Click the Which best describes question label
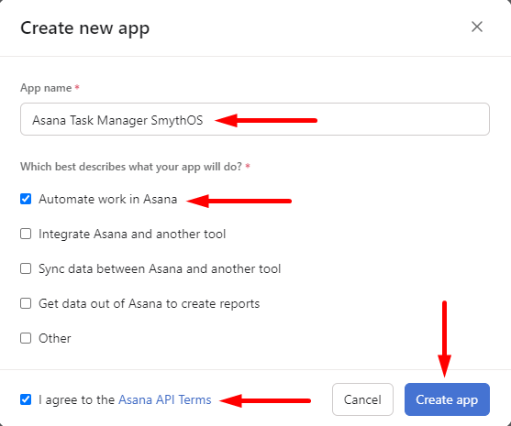 click(x=131, y=167)
